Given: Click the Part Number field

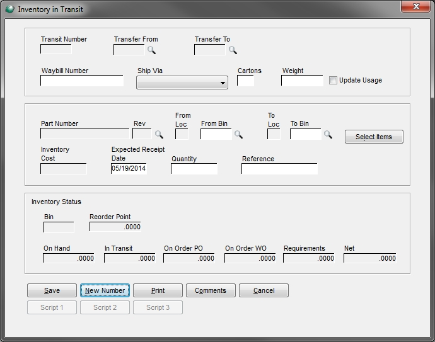Looking at the screenshot, I should coord(84,134).
